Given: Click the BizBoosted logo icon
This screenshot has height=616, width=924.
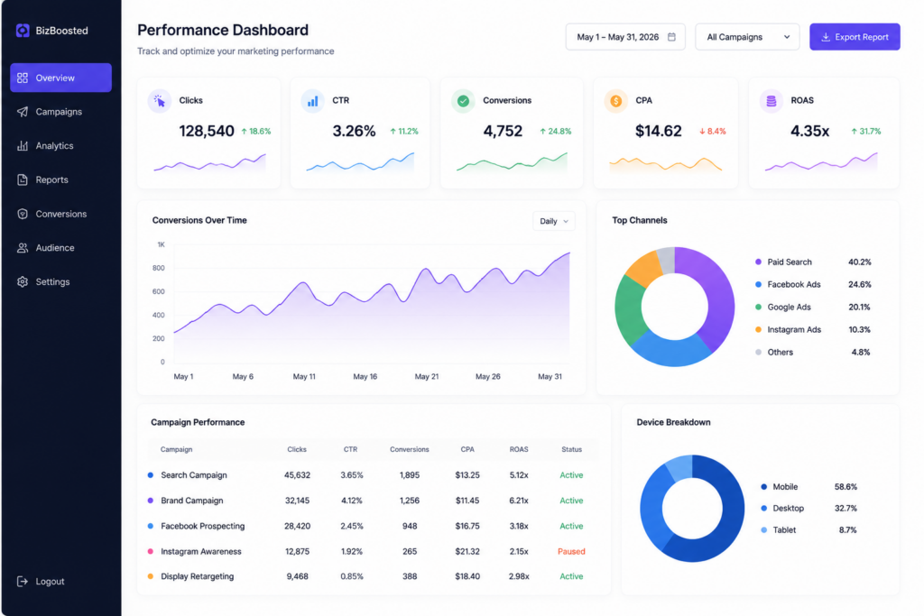Looking at the screenshot, I should (x=23, y=31).
